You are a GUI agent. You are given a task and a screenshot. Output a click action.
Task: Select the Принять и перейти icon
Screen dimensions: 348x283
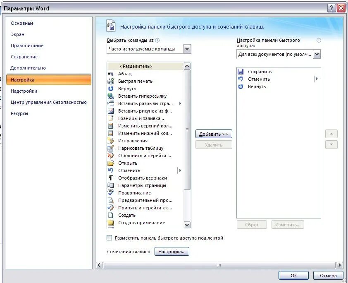(x=110, y=208)
